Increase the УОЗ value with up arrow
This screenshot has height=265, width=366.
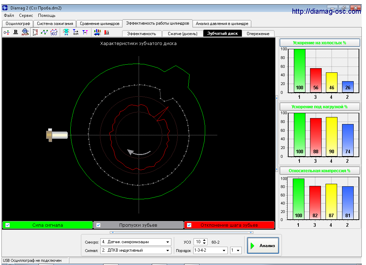click(204, 240)
